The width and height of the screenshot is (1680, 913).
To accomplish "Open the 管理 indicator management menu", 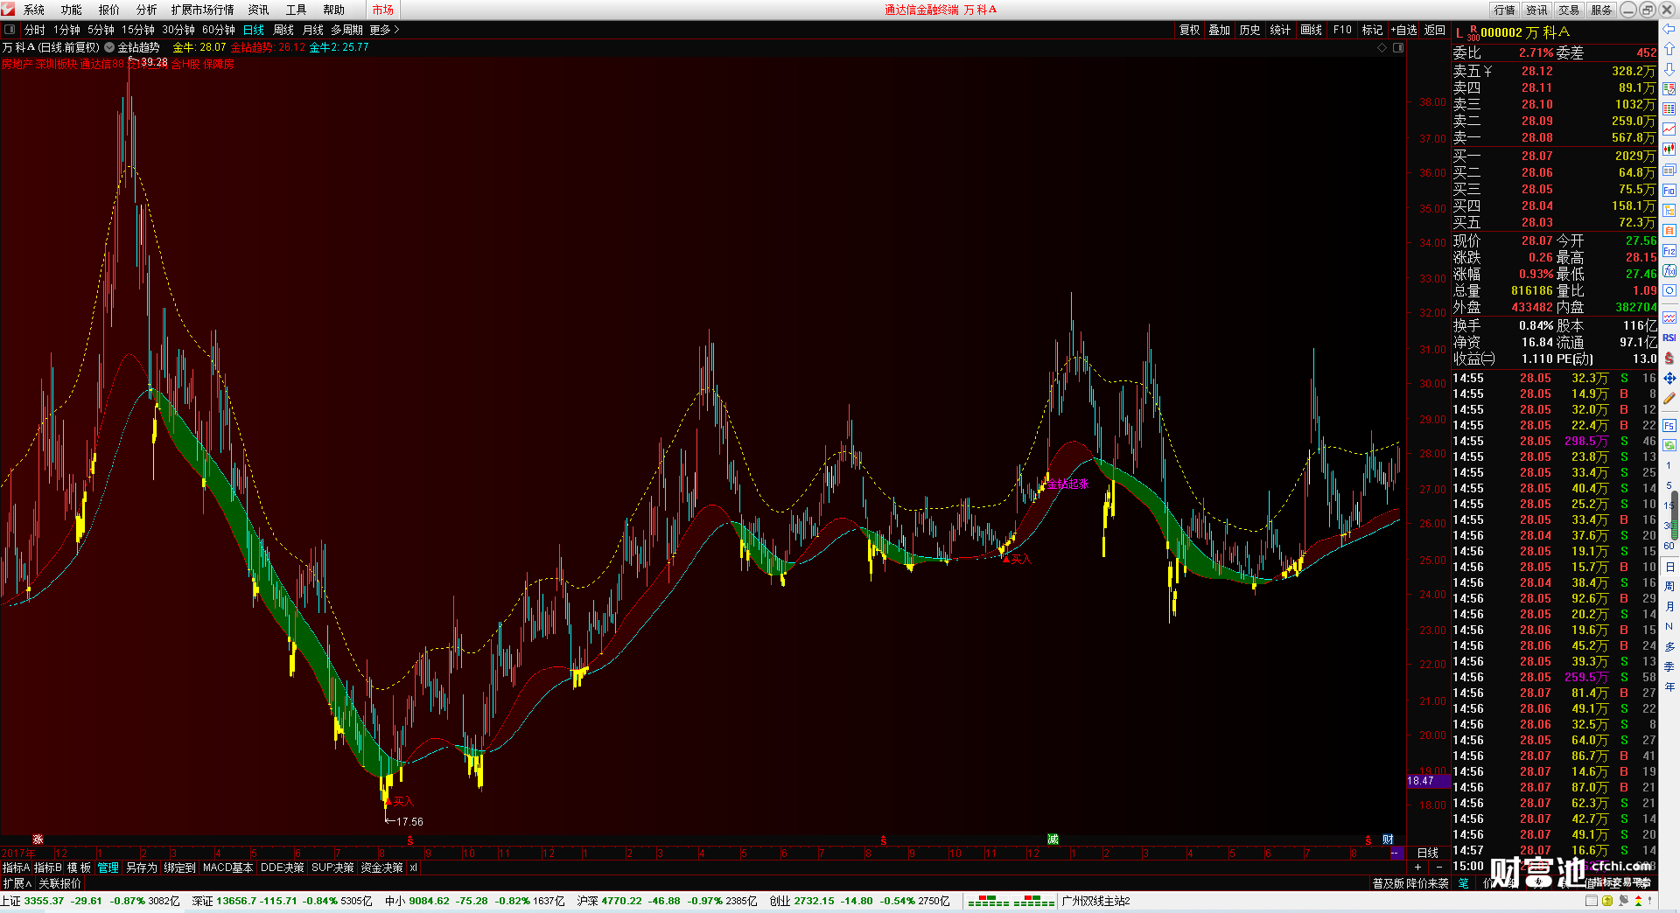I will [108, 868].
